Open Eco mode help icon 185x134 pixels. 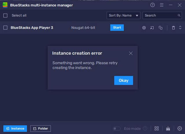145,129
